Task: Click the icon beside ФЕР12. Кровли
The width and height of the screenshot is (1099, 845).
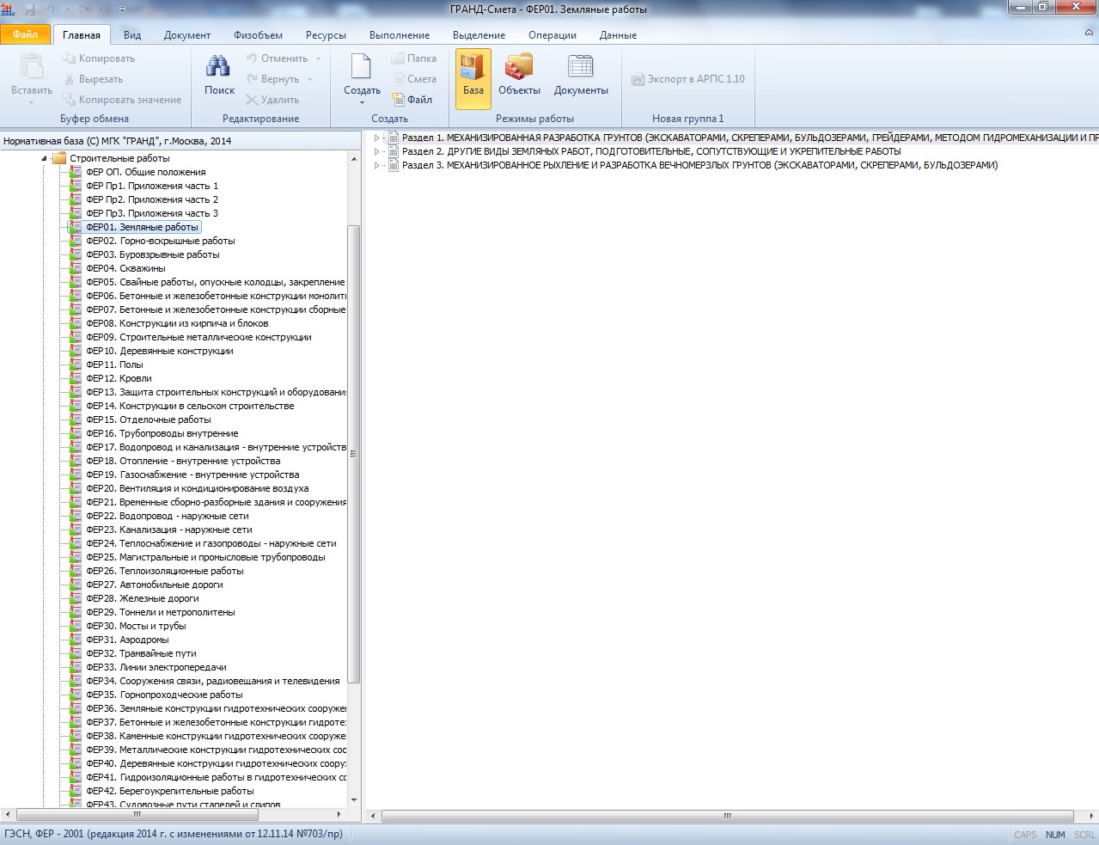Action: point(76,378)
